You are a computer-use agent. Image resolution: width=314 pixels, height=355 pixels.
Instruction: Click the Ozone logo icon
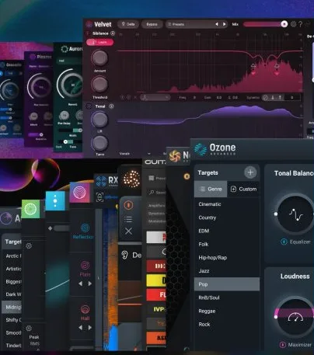tap(201, 149)
